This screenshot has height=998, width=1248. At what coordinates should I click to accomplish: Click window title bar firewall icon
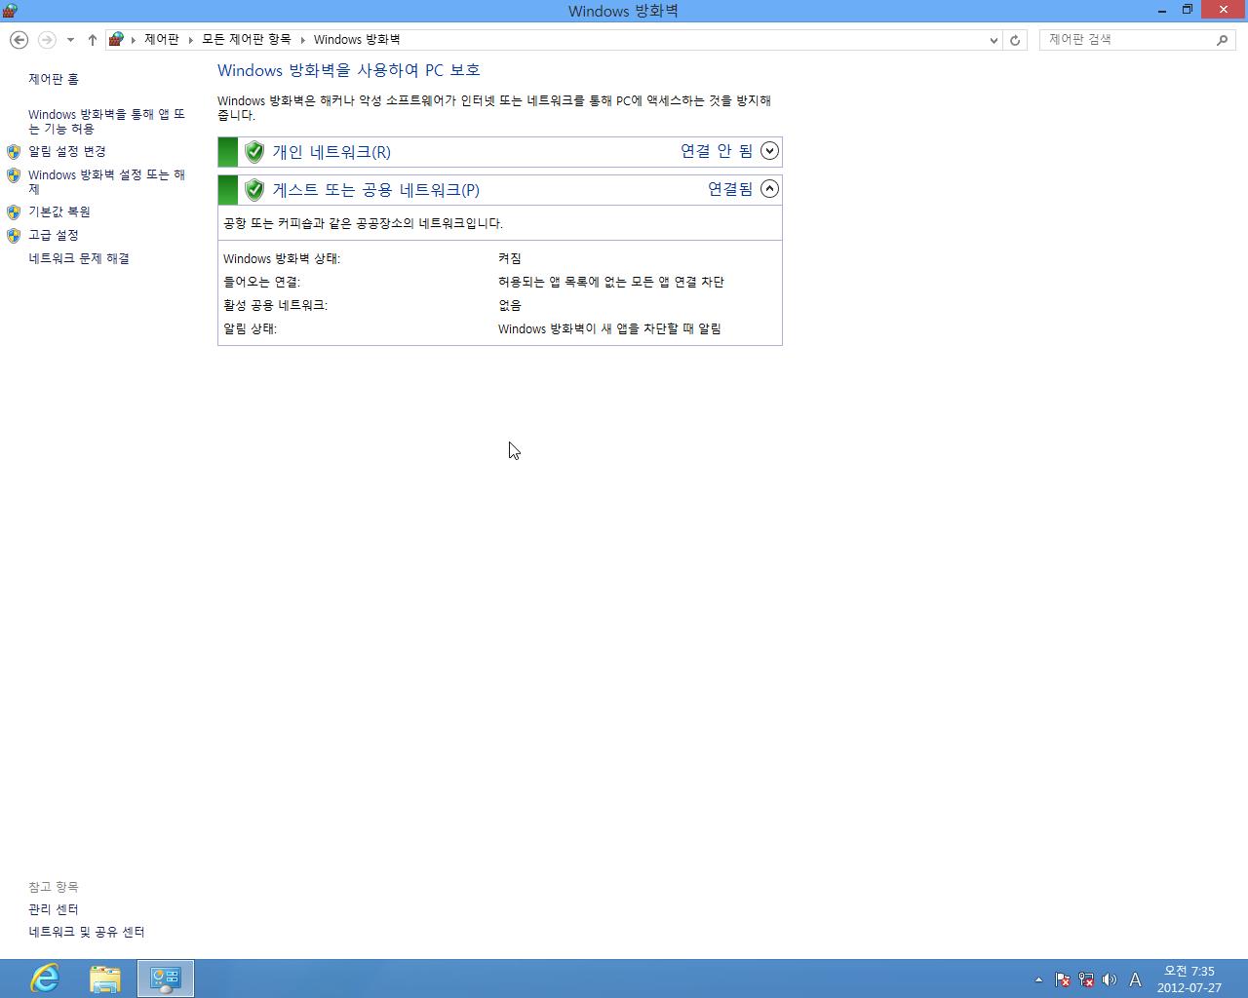tap(10, 11)
